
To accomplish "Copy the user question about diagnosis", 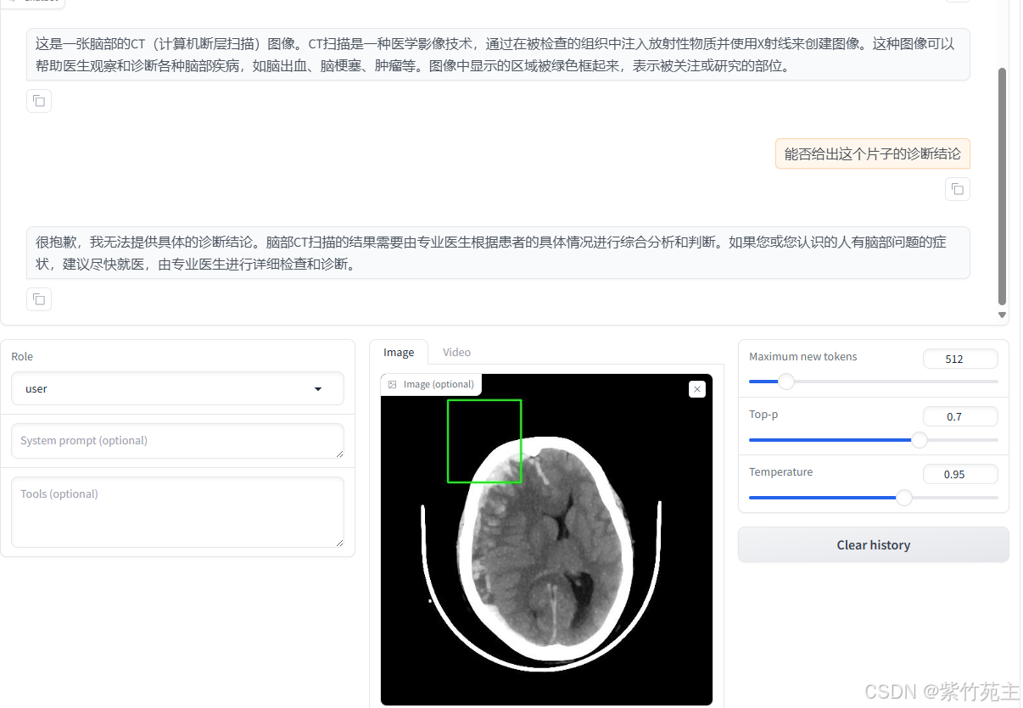I will click(x=958, y=189).
